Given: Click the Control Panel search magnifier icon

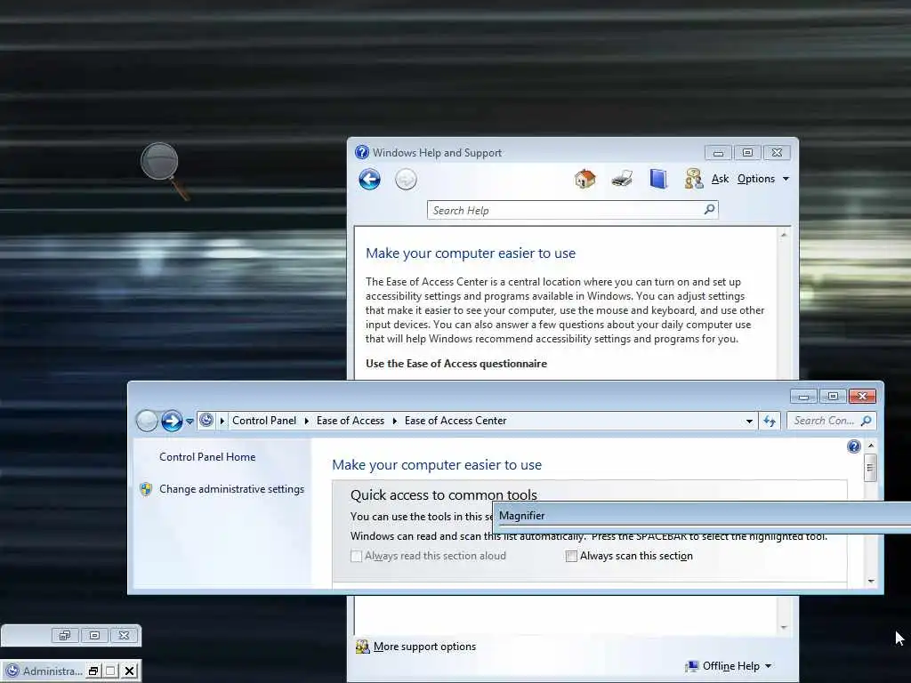Looking at the screenshot, I should pyautogui.click(x=867, y=421).
